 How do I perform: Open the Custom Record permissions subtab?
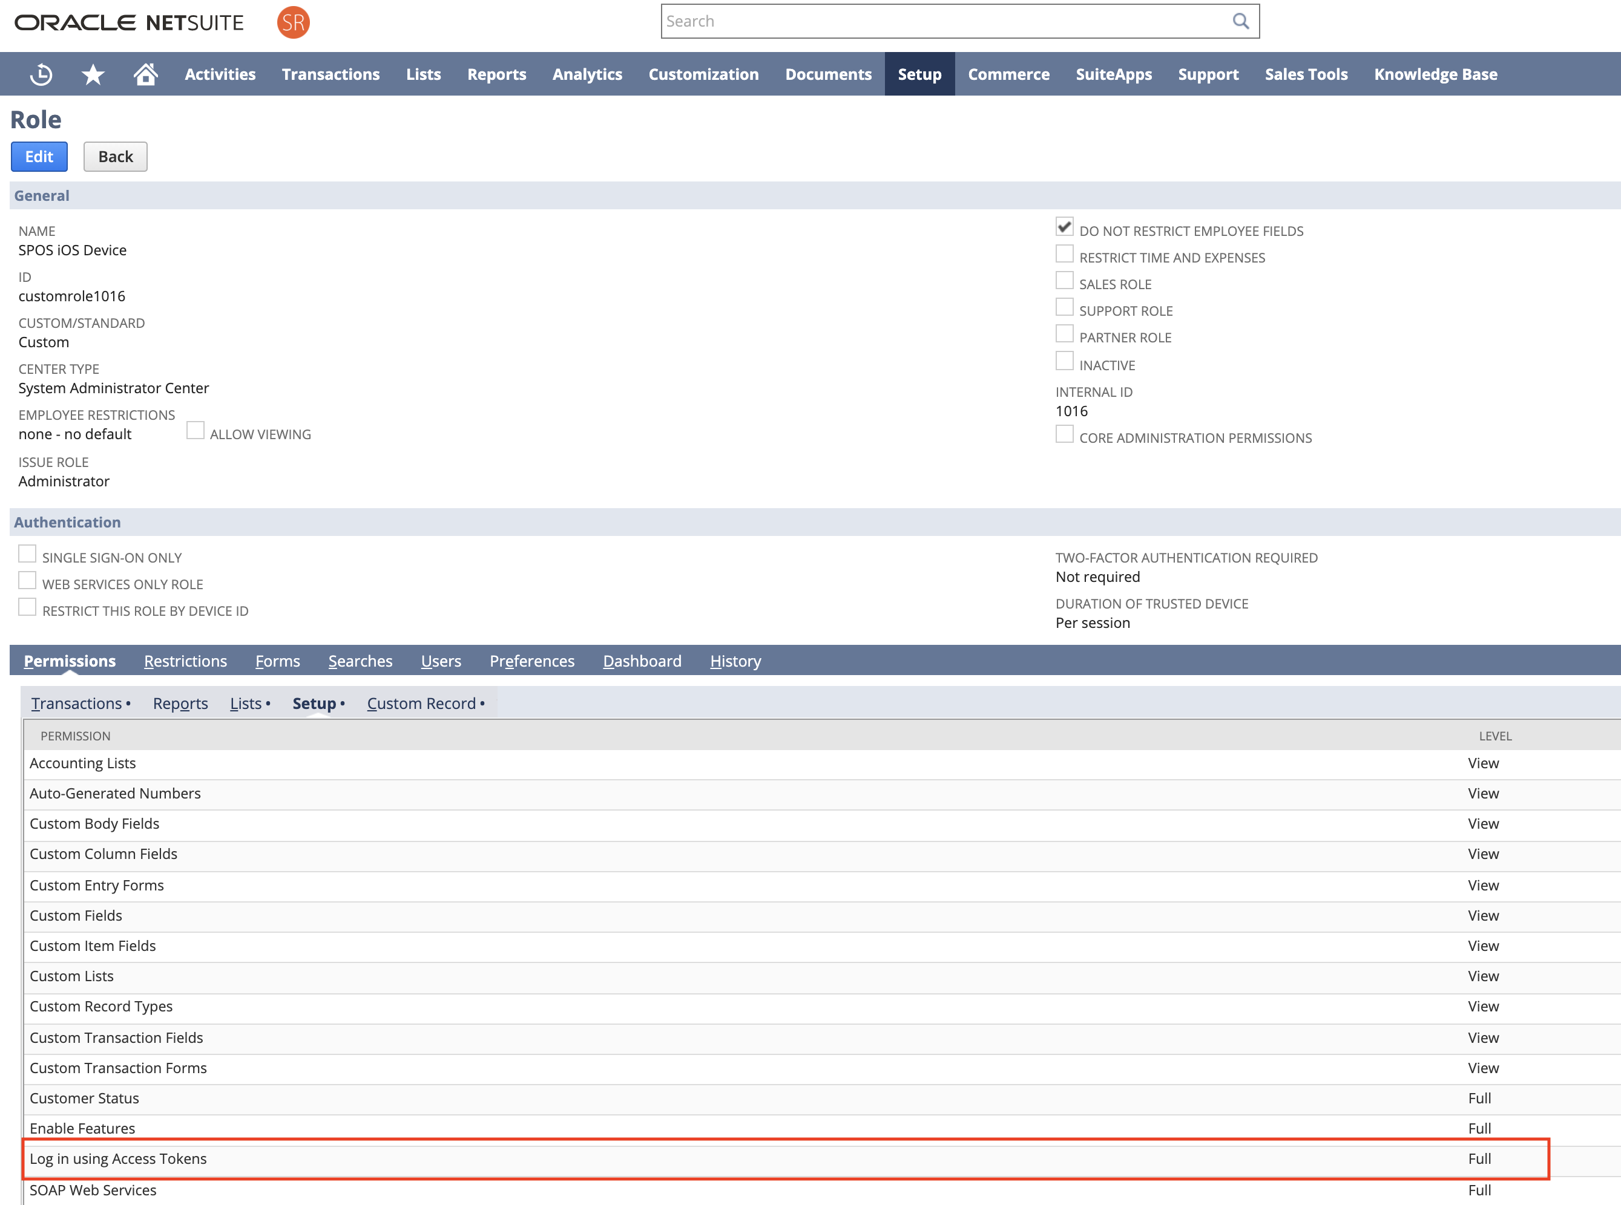(x=421, y=703)
